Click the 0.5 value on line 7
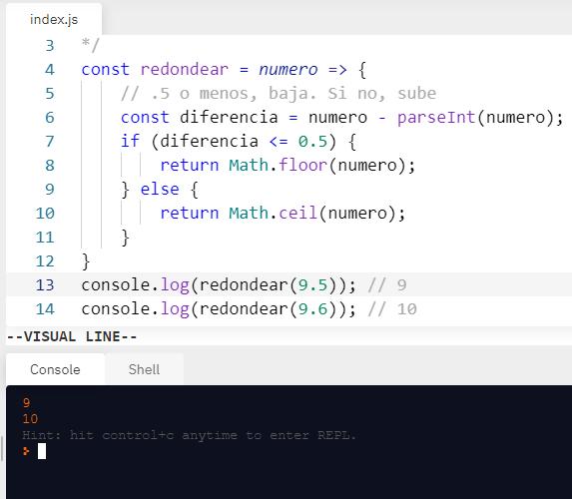The image size is (572, 499). (312, 142)
